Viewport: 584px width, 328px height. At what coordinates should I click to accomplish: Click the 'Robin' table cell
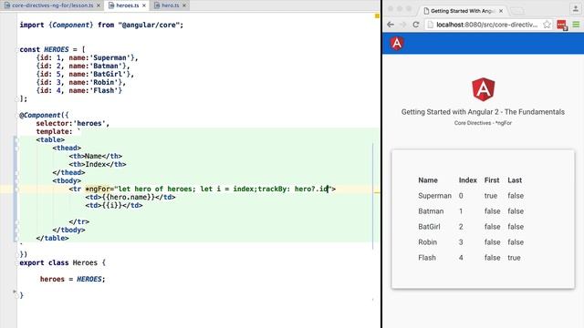[x=427, y=242]
